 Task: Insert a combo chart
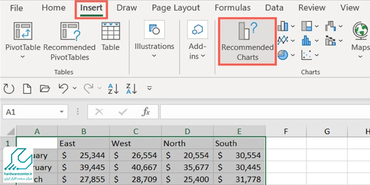coord(330,41)
